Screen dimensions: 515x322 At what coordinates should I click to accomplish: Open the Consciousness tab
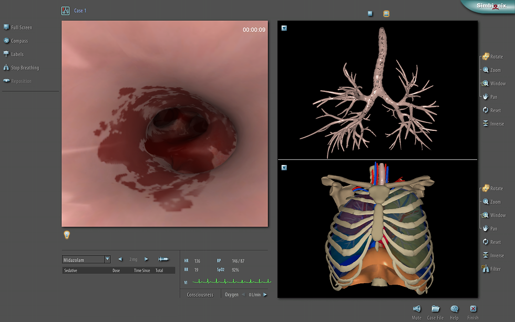200,295
